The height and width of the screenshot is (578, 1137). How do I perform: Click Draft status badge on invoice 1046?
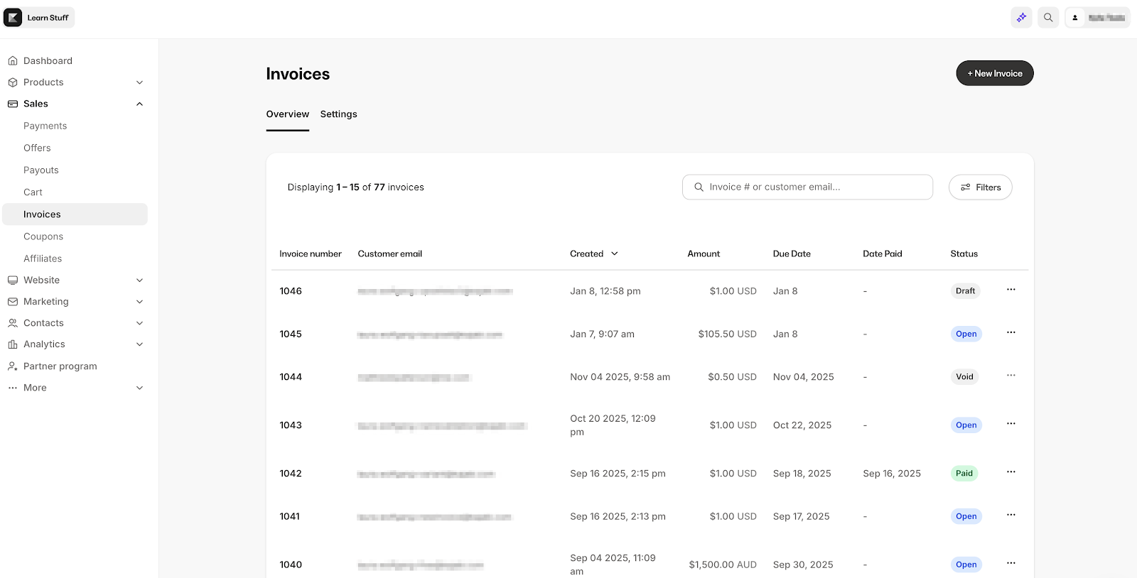coord(965,290)
